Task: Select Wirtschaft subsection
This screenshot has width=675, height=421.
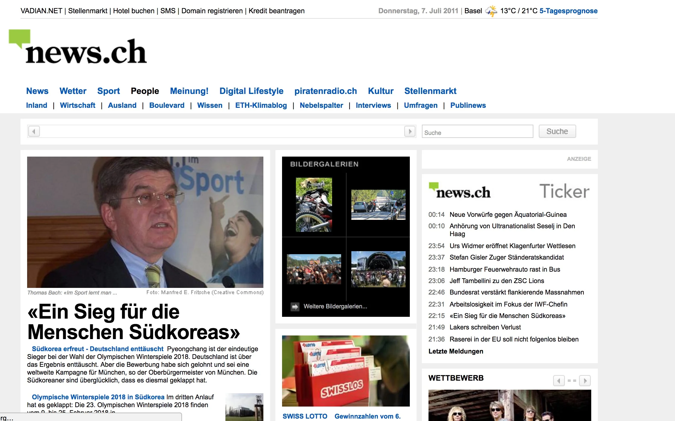Action: [x=78, y=105]
